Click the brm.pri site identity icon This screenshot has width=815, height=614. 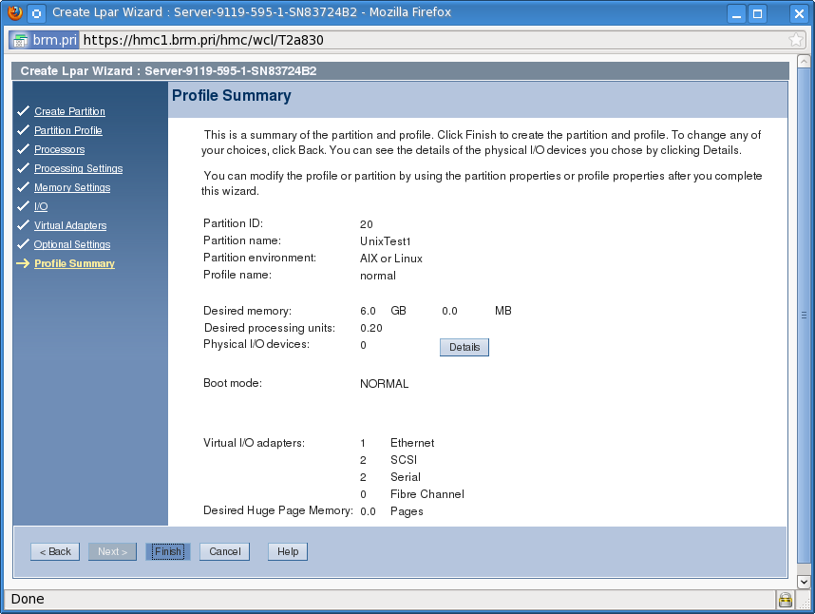[44, 40]
